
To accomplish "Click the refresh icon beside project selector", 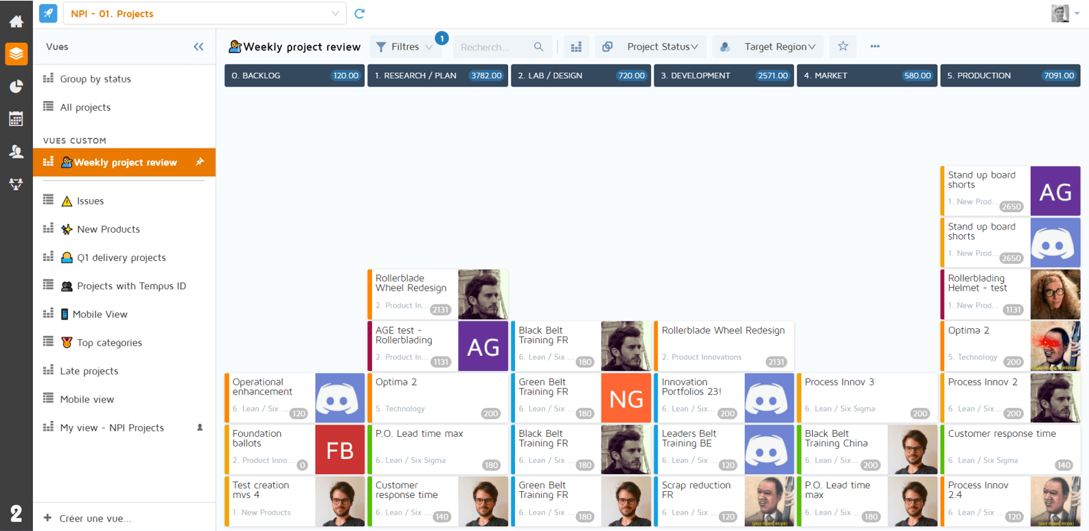I will tap(359, 14).
